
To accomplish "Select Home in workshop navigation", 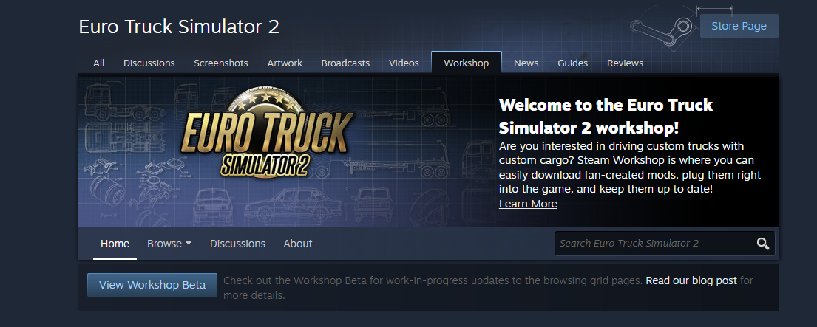I will 115,244.
